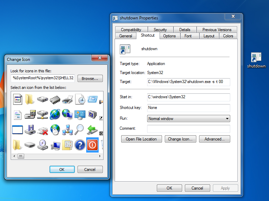Choose the desktop computer monitor icon
The image size is (269, 201).
pyautogui.click(x=55, y=146)
